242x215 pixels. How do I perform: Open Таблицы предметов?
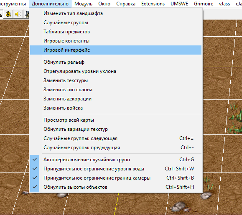[116, 32]
